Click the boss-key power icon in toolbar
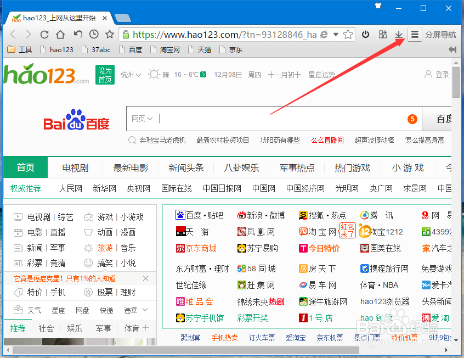The height and width of the screenshot is (358, 464). point(366,34)
